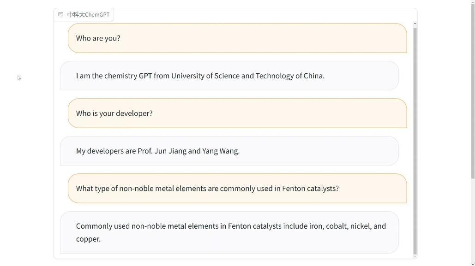Click the word "copper." in the last reply

88,239
